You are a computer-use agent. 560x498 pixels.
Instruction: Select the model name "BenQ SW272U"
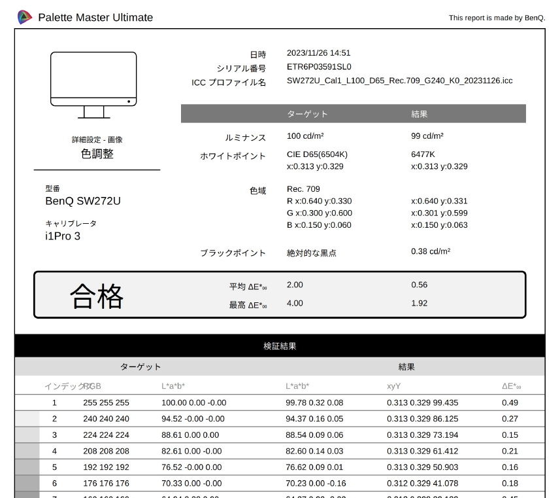(83, 201)
